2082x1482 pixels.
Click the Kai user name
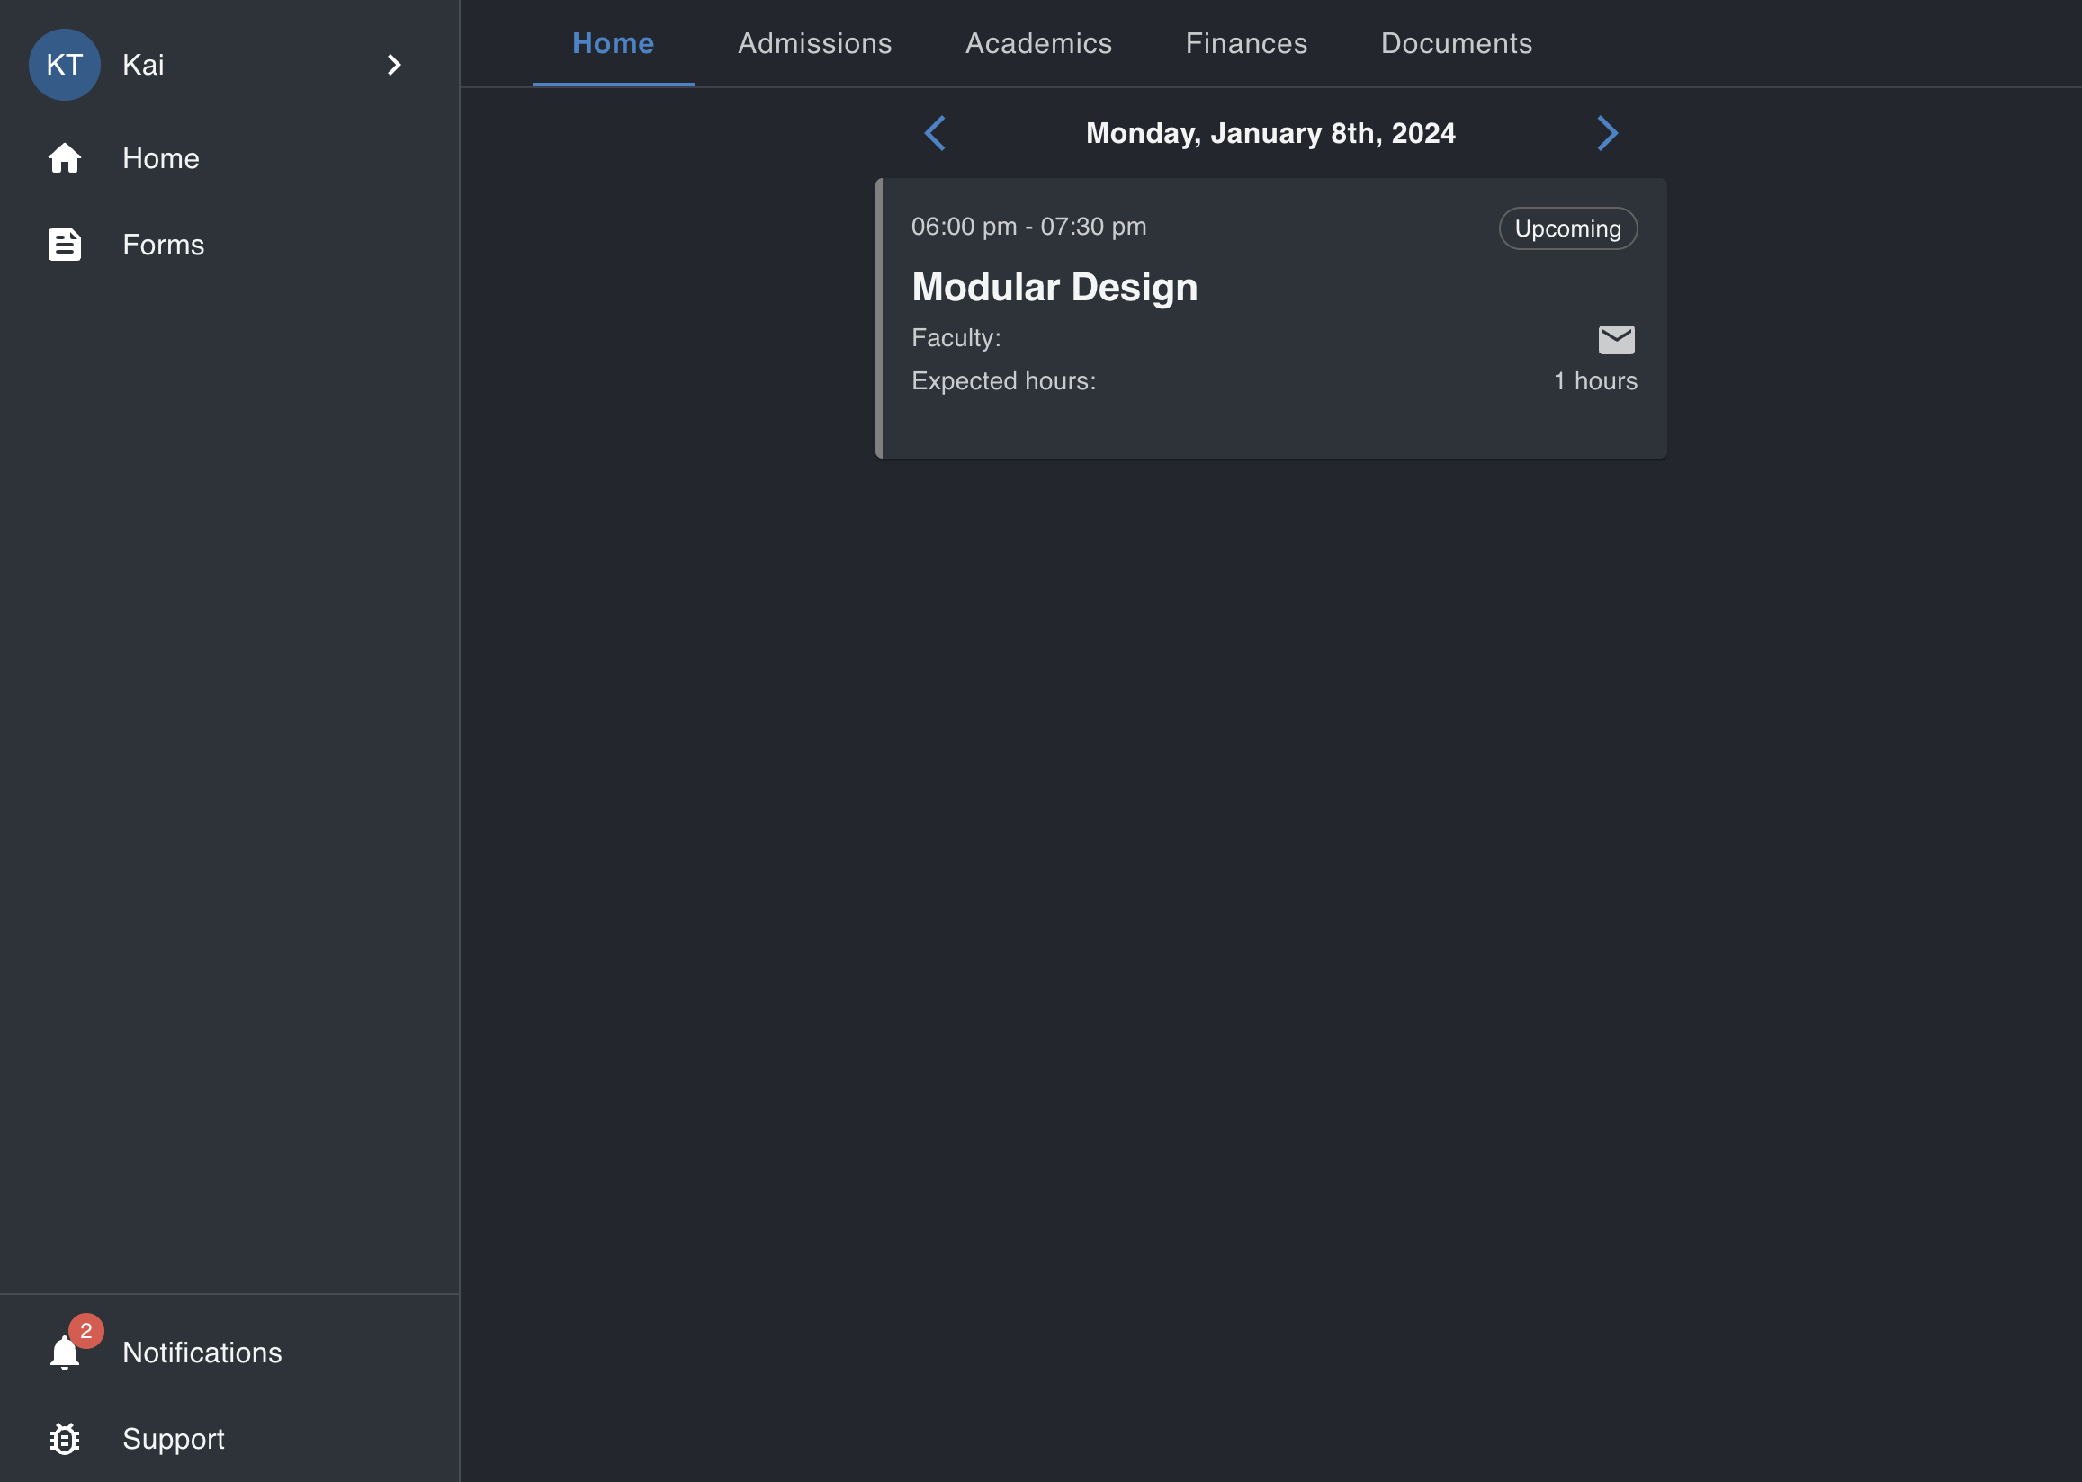(143, 65)
